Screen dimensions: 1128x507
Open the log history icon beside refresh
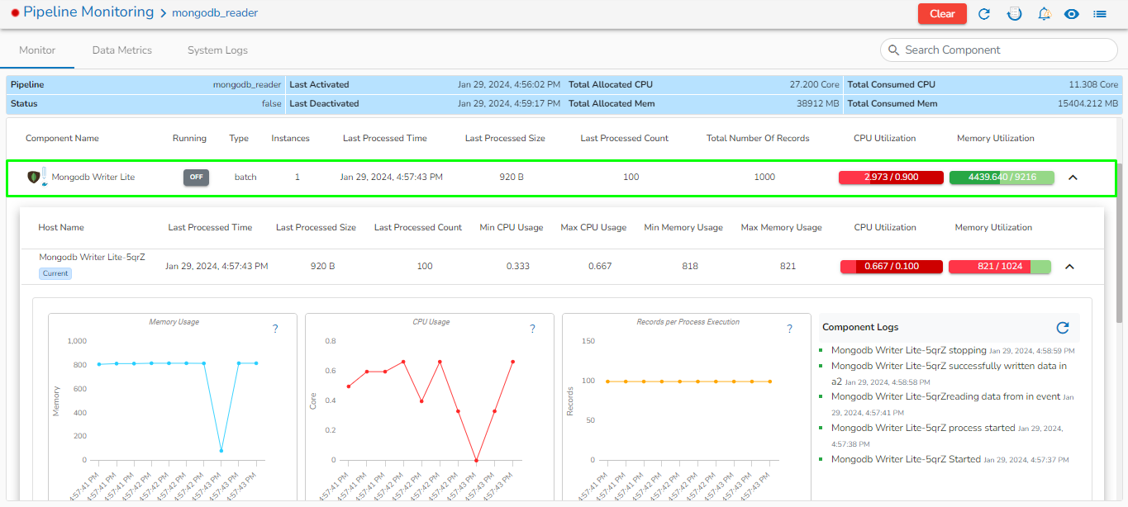tap(1014, 13)
